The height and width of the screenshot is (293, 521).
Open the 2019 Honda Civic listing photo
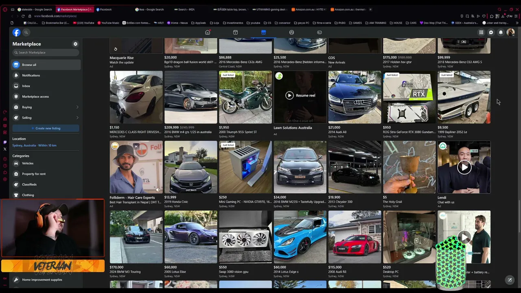pos(190,167)
